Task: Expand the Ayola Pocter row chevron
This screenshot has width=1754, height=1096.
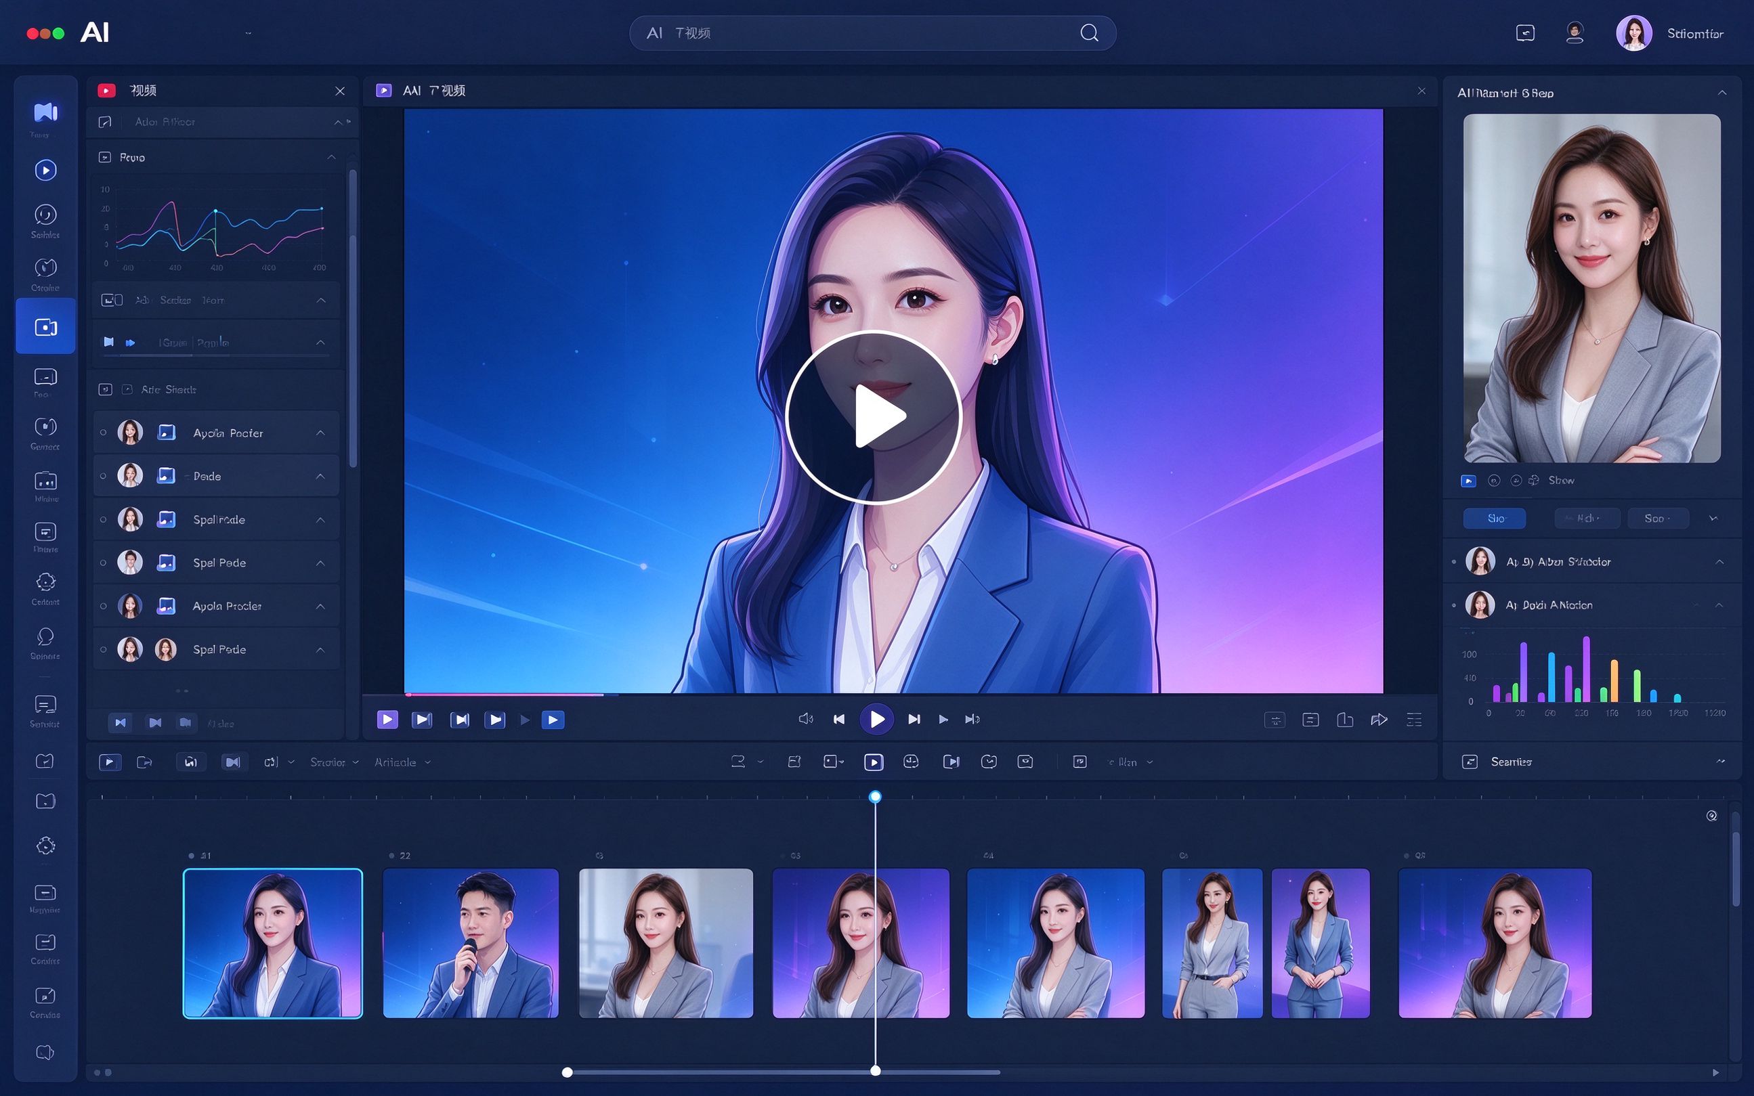Action: coord(320,433)
